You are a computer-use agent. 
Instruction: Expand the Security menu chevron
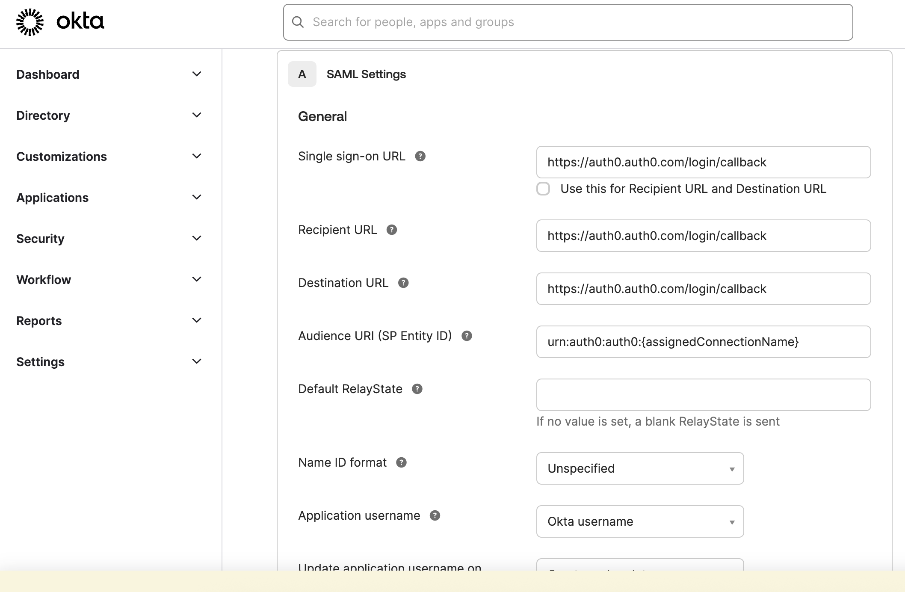coord(197,238)
